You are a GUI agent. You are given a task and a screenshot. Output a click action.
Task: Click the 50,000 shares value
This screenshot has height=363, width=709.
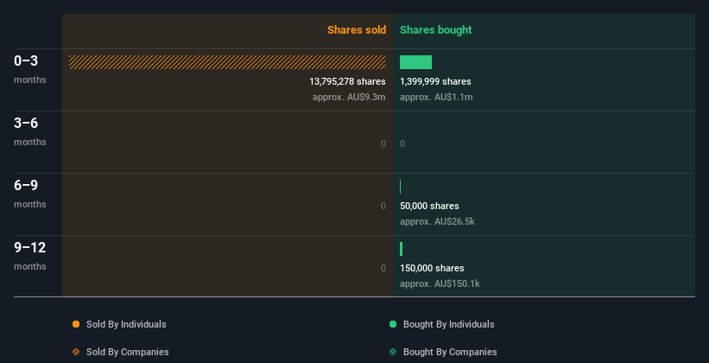(429, 206)
